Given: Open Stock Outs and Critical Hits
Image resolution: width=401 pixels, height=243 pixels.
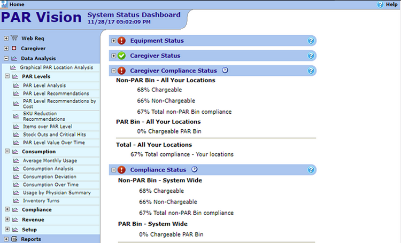Looking at the screenshot, I should click(x=55, y=135).
